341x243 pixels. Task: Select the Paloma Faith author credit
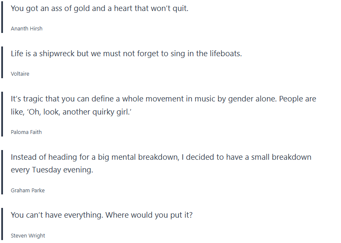pos(26,132)
